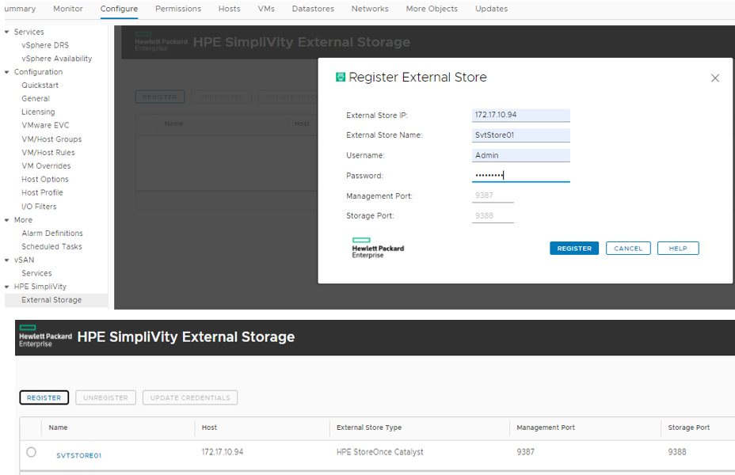Image resolution: width=735 pixels, height=475 pixels.
Task: Click the External Store Type column header
Action: [369, 427]
